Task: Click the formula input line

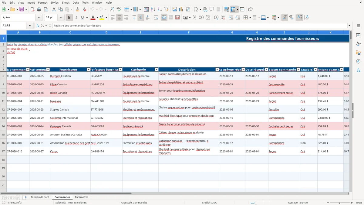Action: pyautogui.click(x=200, y=26)
